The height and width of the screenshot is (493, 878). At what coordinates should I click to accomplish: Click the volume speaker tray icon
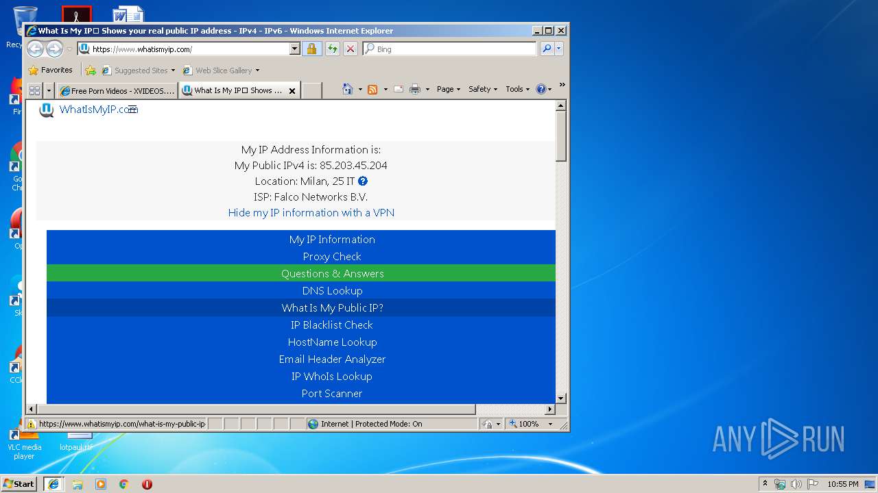(796, 484)
